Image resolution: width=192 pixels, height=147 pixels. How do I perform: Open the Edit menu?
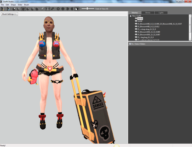coord(7,5)
